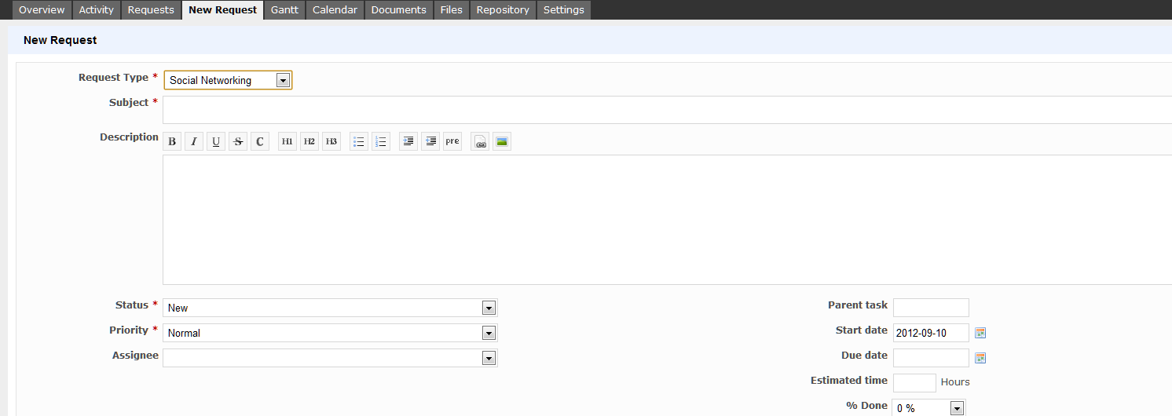Insert an unordered bullet list
The height and width of the screenshot is (416, 1172).
pos(359,141)
